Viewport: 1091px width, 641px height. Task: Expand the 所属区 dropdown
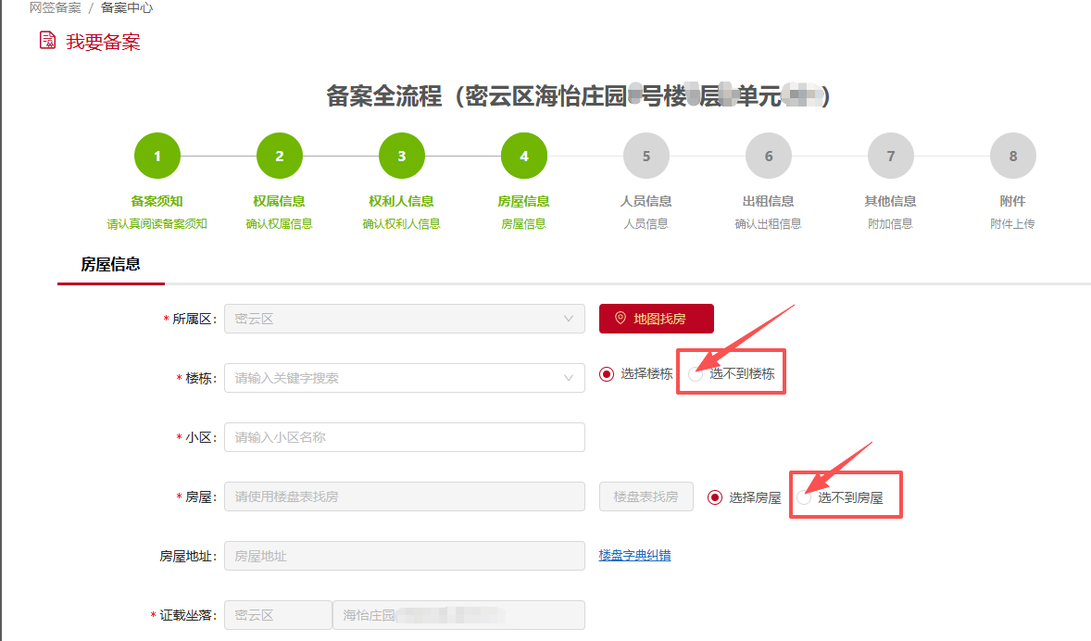(x=404, y=319)
